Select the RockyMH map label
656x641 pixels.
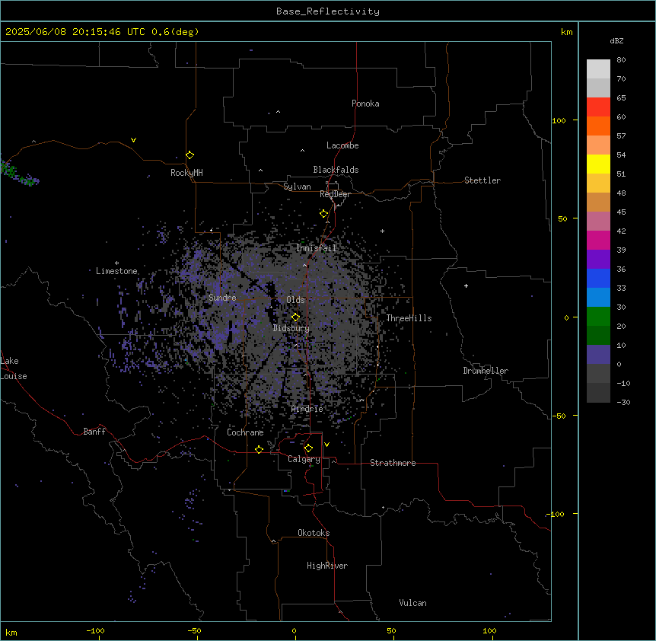[186, 173]
